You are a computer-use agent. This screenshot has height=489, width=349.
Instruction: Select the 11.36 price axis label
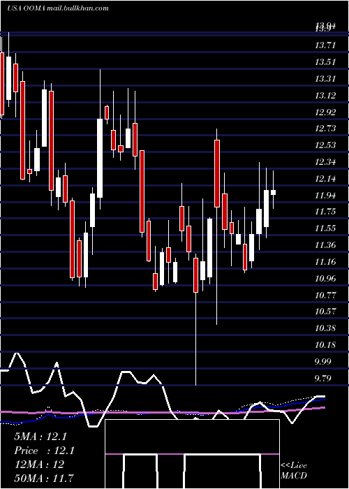tap(325, 245)
